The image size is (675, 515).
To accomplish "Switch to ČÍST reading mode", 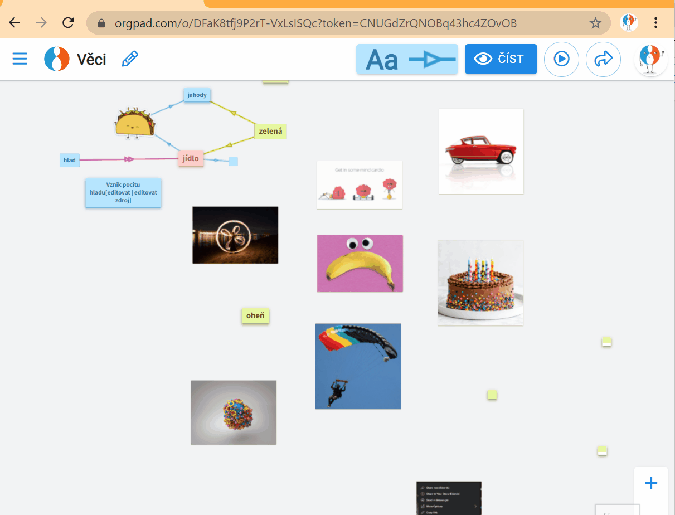I will coord(501,59).
